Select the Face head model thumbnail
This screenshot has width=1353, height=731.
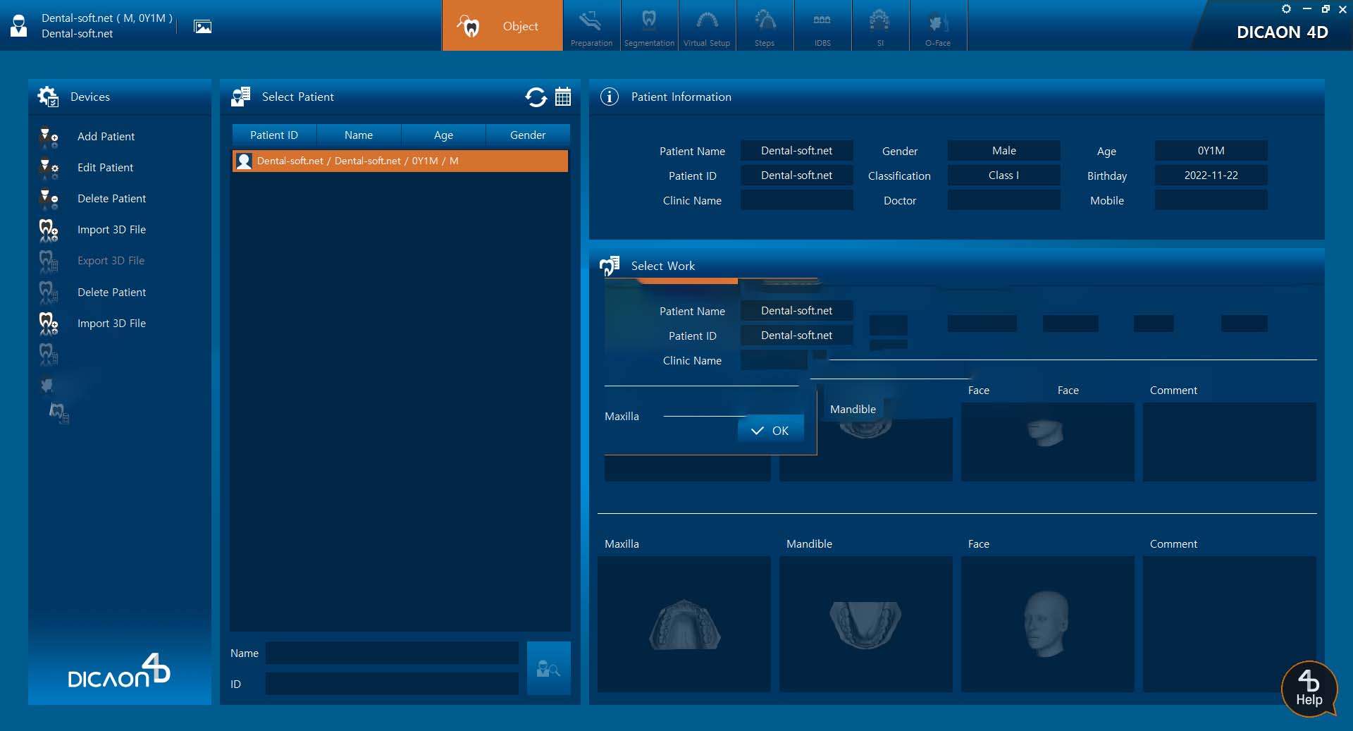[1047, 624]
